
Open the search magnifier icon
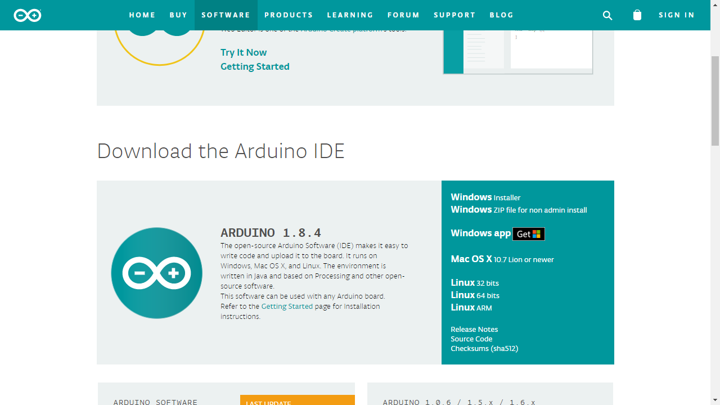tap(607, 15)
